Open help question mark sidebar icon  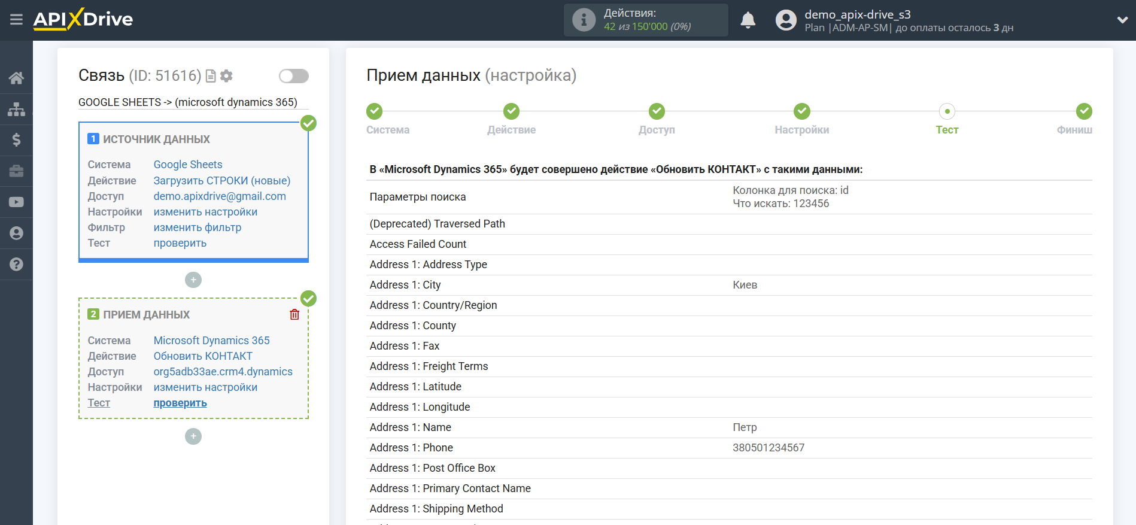(x=16, y=264)
